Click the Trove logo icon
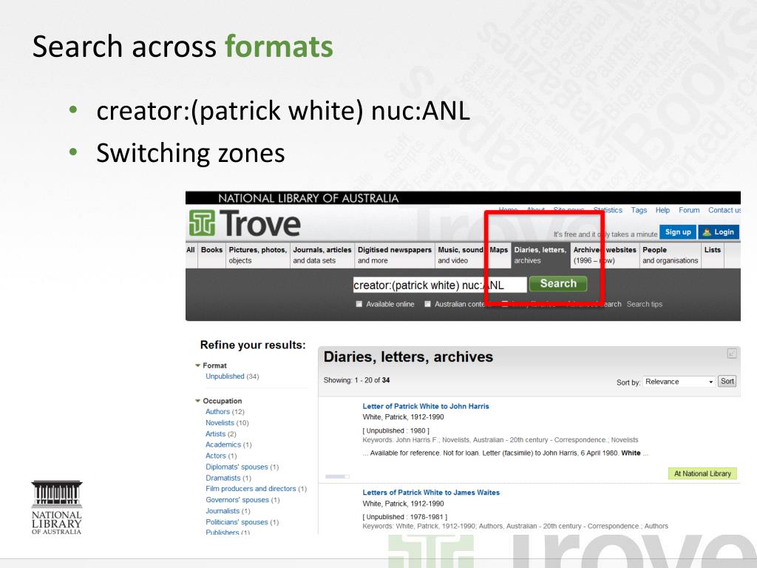 [202, 223]
